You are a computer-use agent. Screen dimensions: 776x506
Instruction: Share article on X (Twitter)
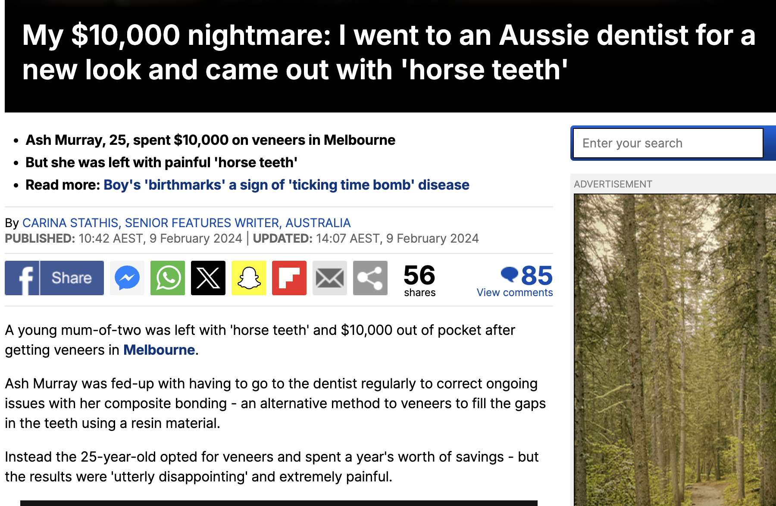[x=208, y=278]
